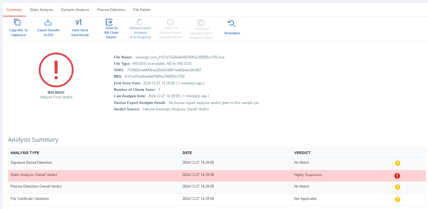Click yellow question icon for File Certificate Validation
This screenshot has height=209, width=428.
(x=398, y=199)
